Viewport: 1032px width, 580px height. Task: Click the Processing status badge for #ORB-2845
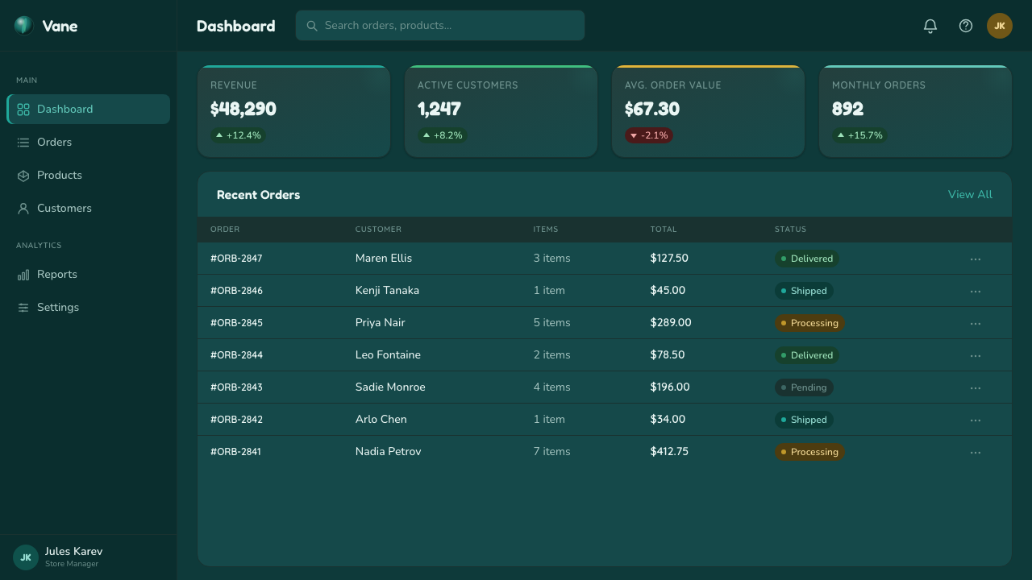(x=809, y=323)
